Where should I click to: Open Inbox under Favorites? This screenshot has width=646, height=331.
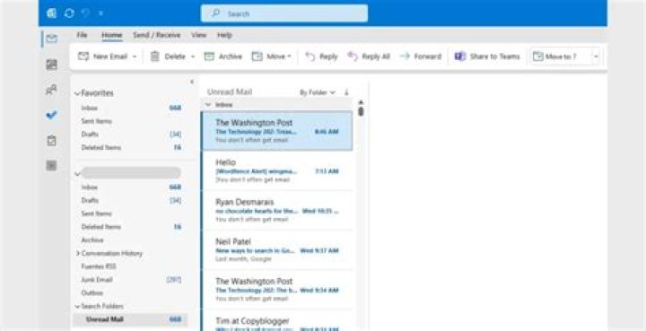(90, 108)
